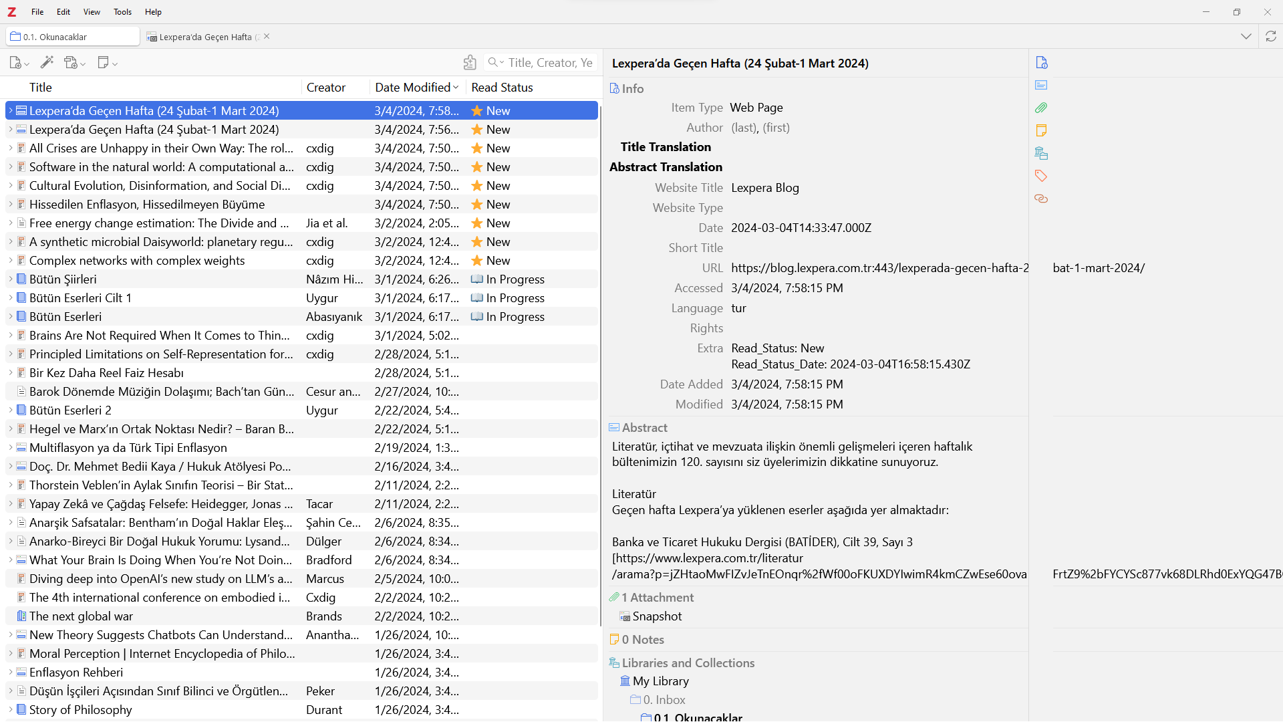
Task: Select the Enflasyon Rehberi item
Action: coord(76,673)
